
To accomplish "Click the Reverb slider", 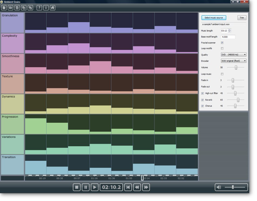I will 236,100.
